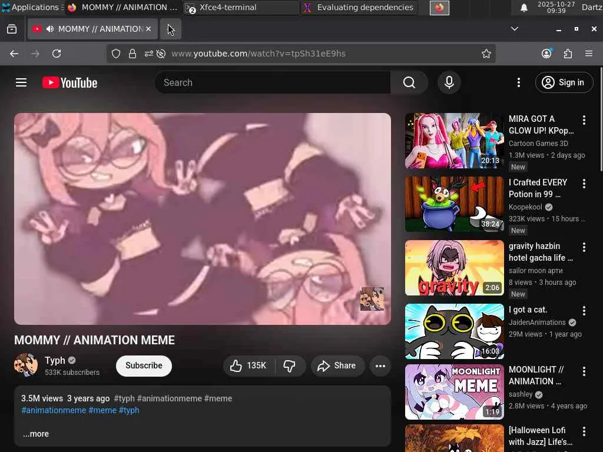This screenshot has height=452, width=603.
Task: Open gravity hazbin hotel thumbnail
Action: tap(454, 268)
